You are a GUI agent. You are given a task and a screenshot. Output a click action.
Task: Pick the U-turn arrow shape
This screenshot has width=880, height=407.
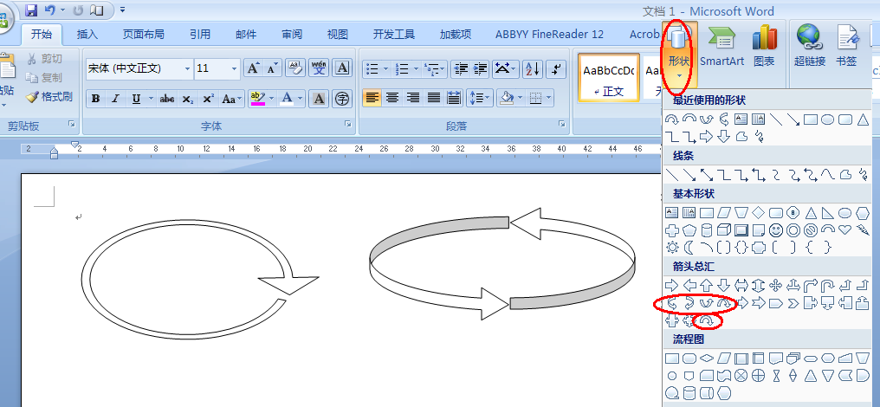pyautogui.click(x=828, y=286)
